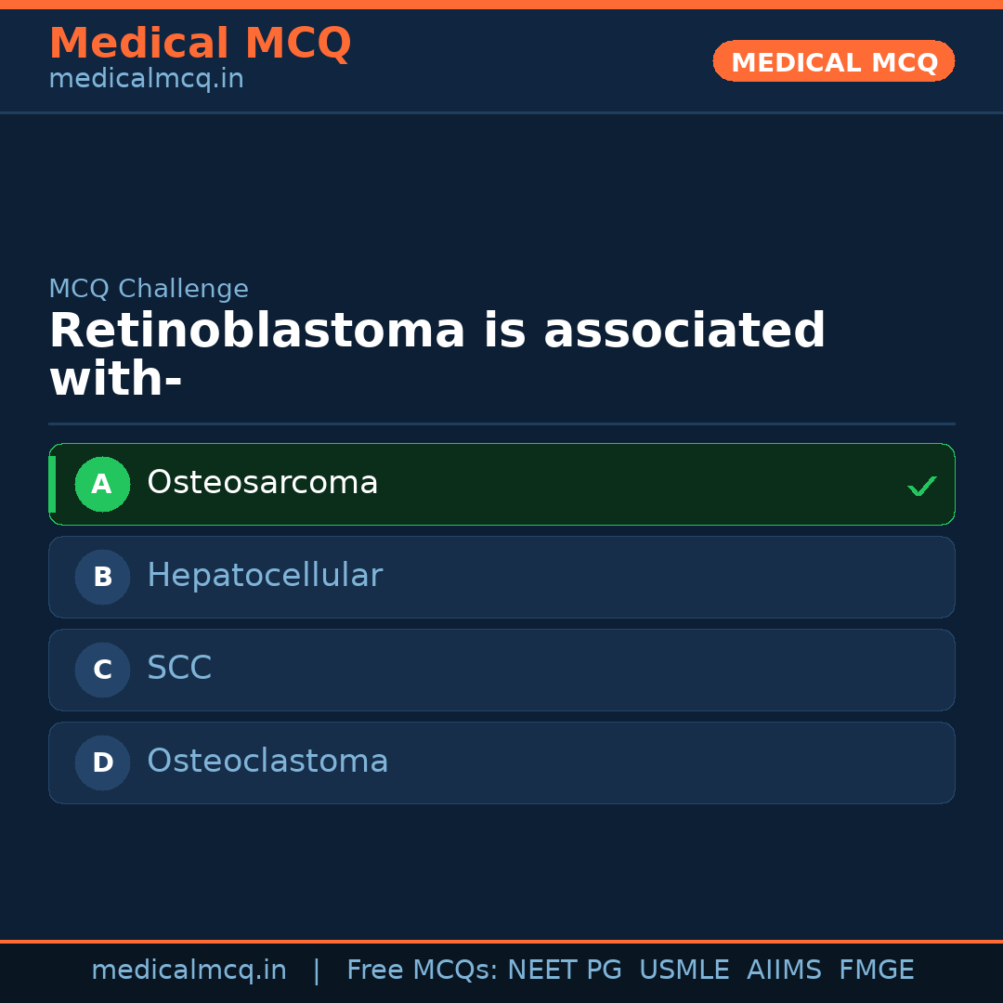Viewport: 1003px width, 1003px height.
Task: Click the USMLE footer text
Action: [684, 970]
